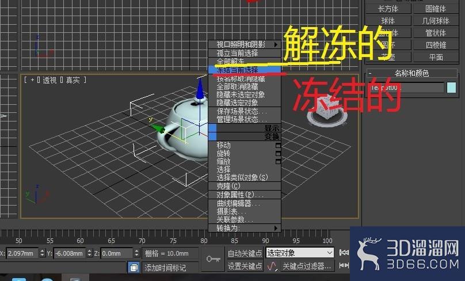465x281 pixels.
Task: Click the key tangent curve icon beside 设置关键点
Action: click(x=272, y=266)
